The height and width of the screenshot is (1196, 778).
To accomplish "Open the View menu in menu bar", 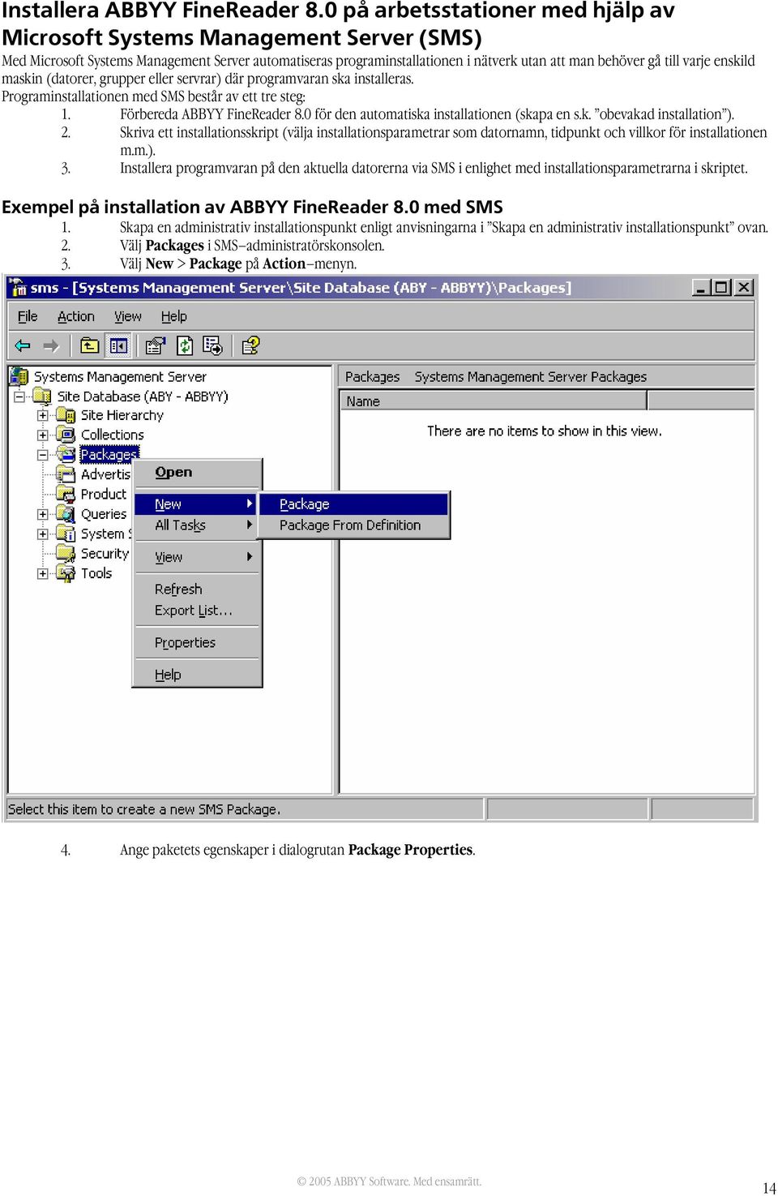I will click(x=128, y=316).
